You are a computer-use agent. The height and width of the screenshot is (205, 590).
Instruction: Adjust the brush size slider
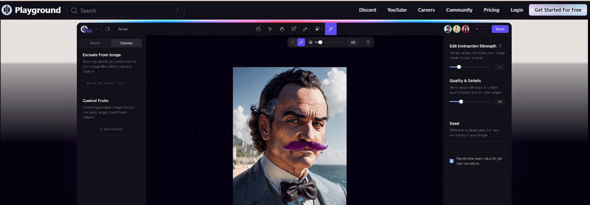click(330, 42)
